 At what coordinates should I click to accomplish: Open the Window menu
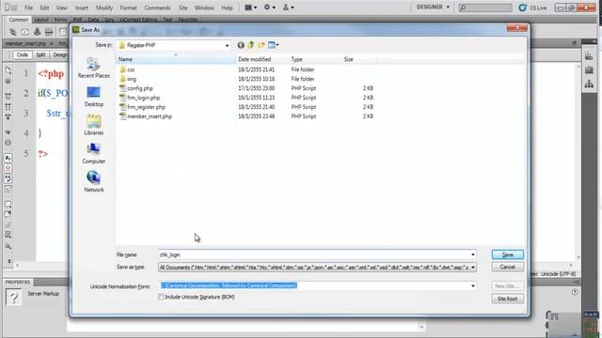(204, 8)
